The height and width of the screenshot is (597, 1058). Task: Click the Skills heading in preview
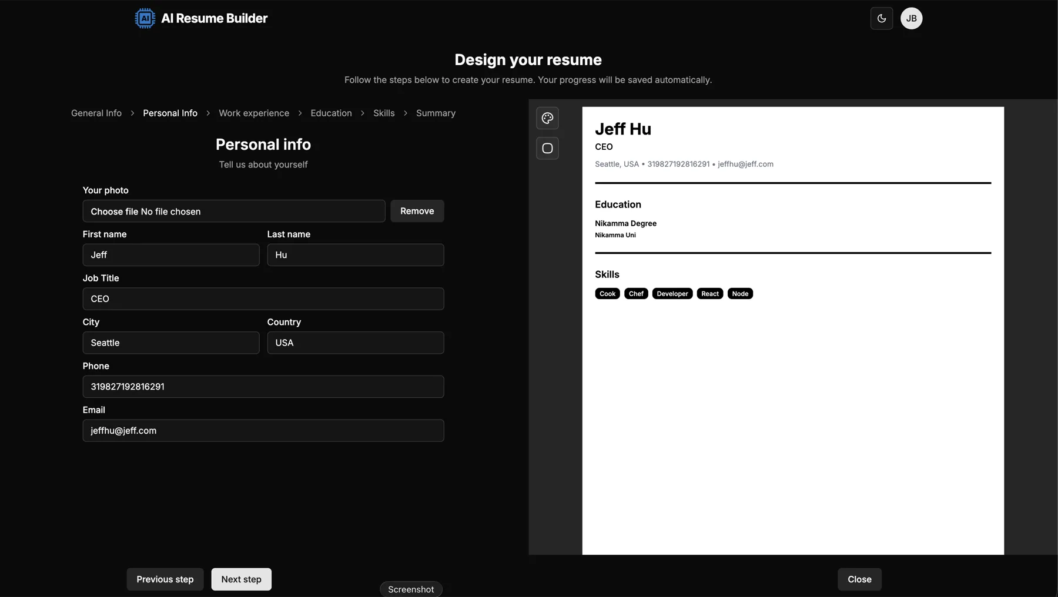[x=607, y=274]
